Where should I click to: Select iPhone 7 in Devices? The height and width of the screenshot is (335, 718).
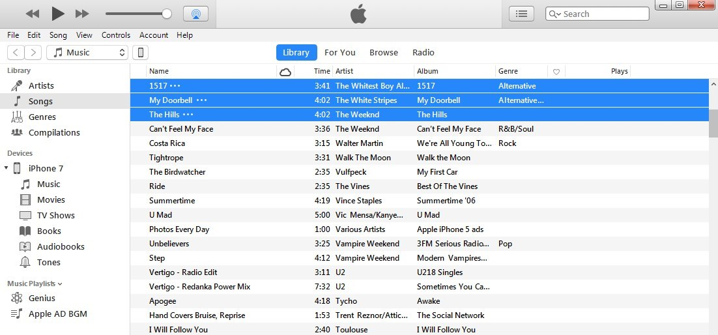[46, 168]
